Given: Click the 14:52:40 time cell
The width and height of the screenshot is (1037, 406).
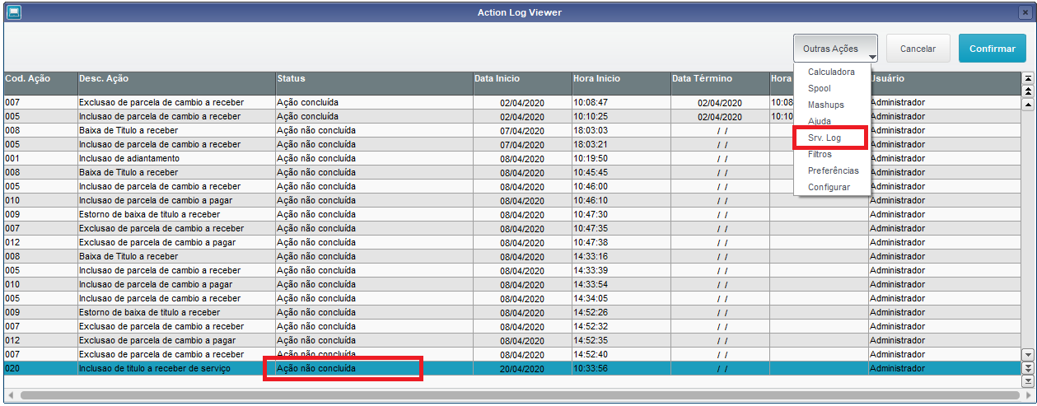Looking at the screenshot, I should [x=621, y=354].
